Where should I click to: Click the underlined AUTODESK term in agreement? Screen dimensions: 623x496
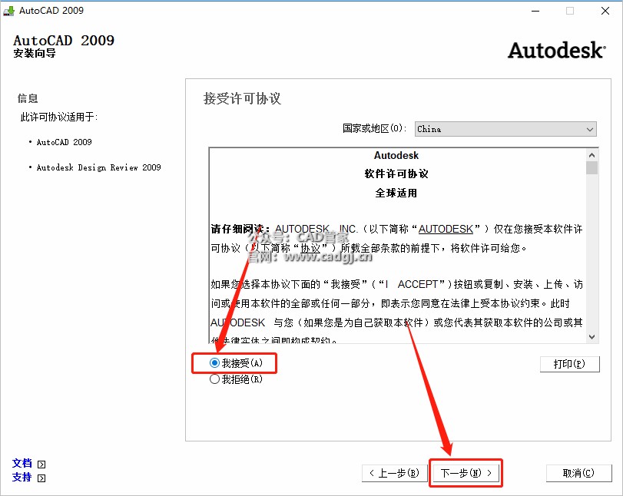pyautogui.click(x=446, y=229)
